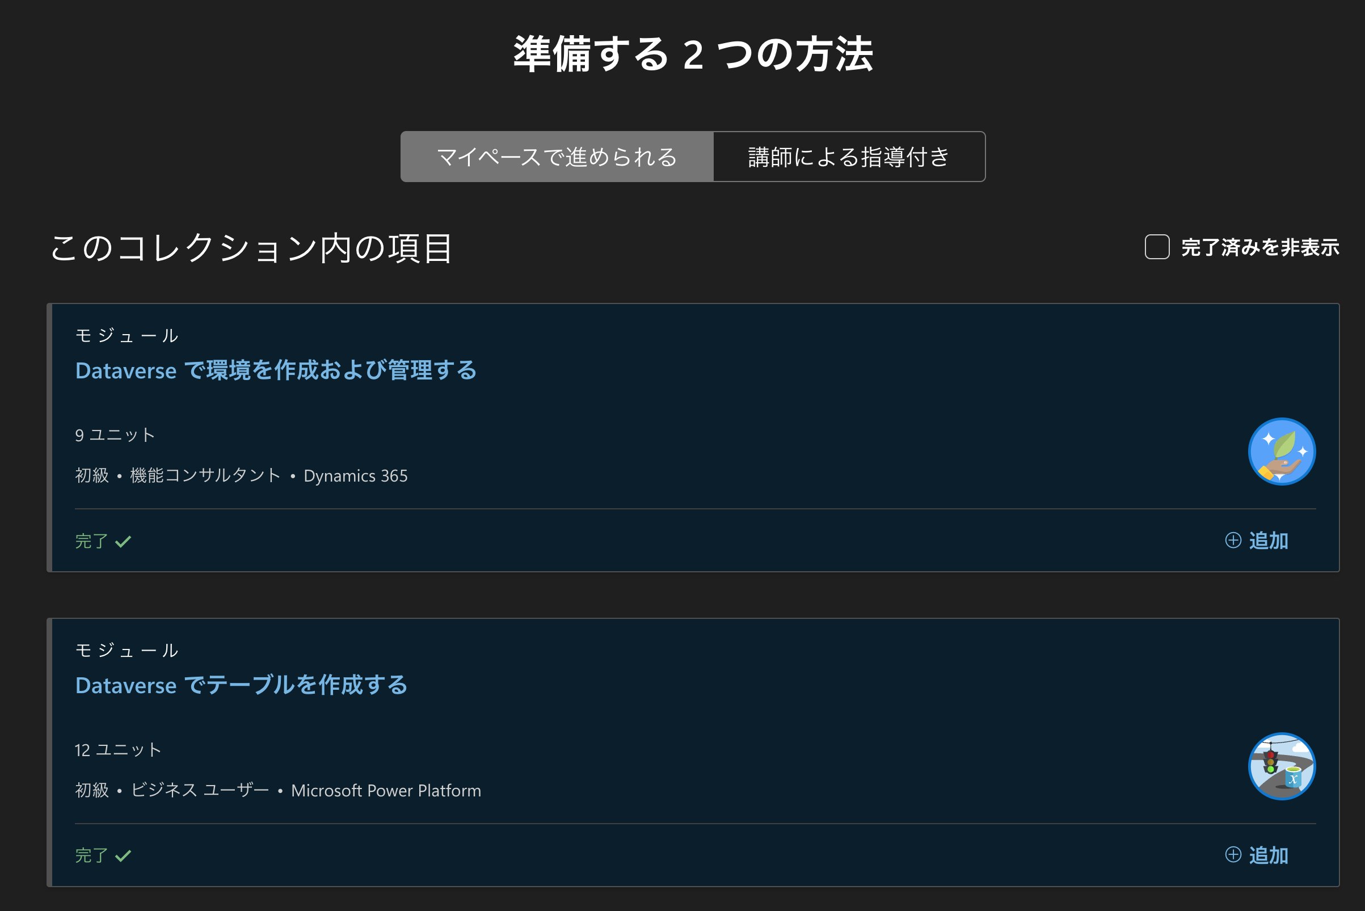Click the 完了済みを非表示 label text
Image resolution: width=1365 pixels, height=911 pixels.
1260,247
